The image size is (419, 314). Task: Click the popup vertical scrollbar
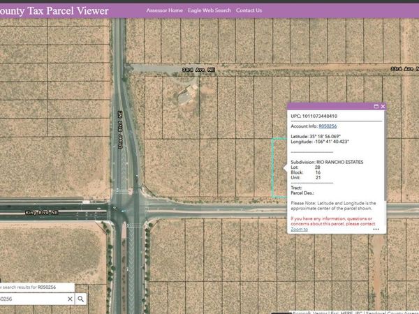(385, 156)
